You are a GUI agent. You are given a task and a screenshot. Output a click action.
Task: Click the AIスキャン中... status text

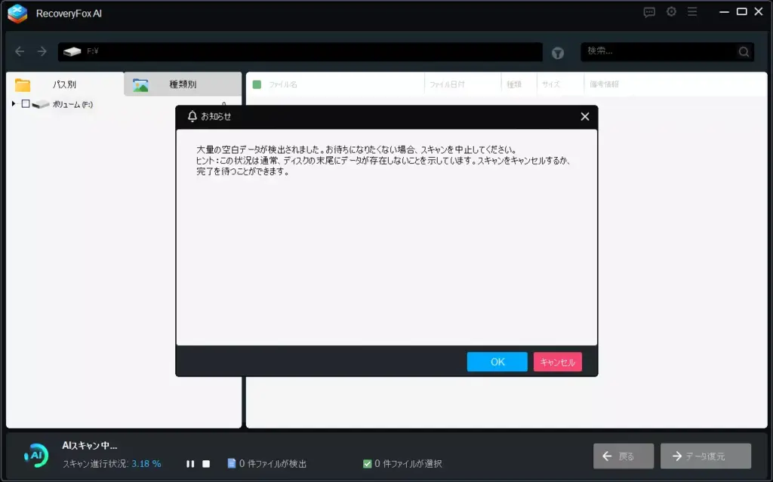pyautogui.click(x=90, y=446)
